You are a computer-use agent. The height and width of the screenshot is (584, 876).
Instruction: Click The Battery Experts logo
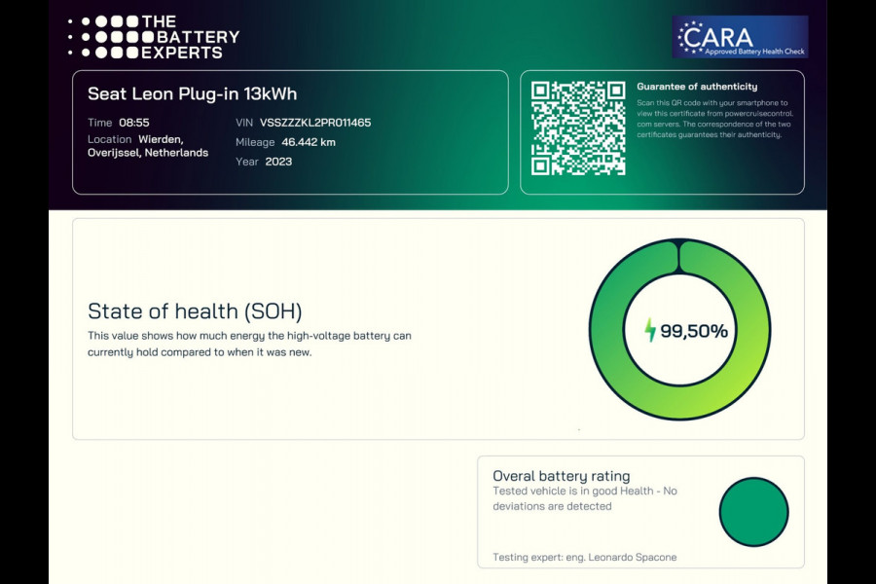click(154, 37)
